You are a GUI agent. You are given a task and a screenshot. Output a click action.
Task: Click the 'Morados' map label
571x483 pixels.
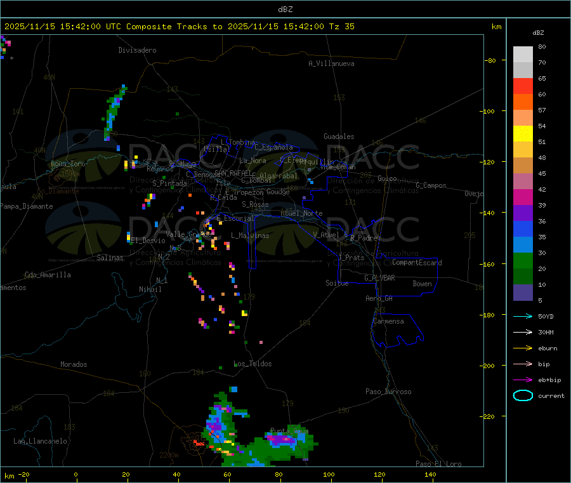[74, 364]
